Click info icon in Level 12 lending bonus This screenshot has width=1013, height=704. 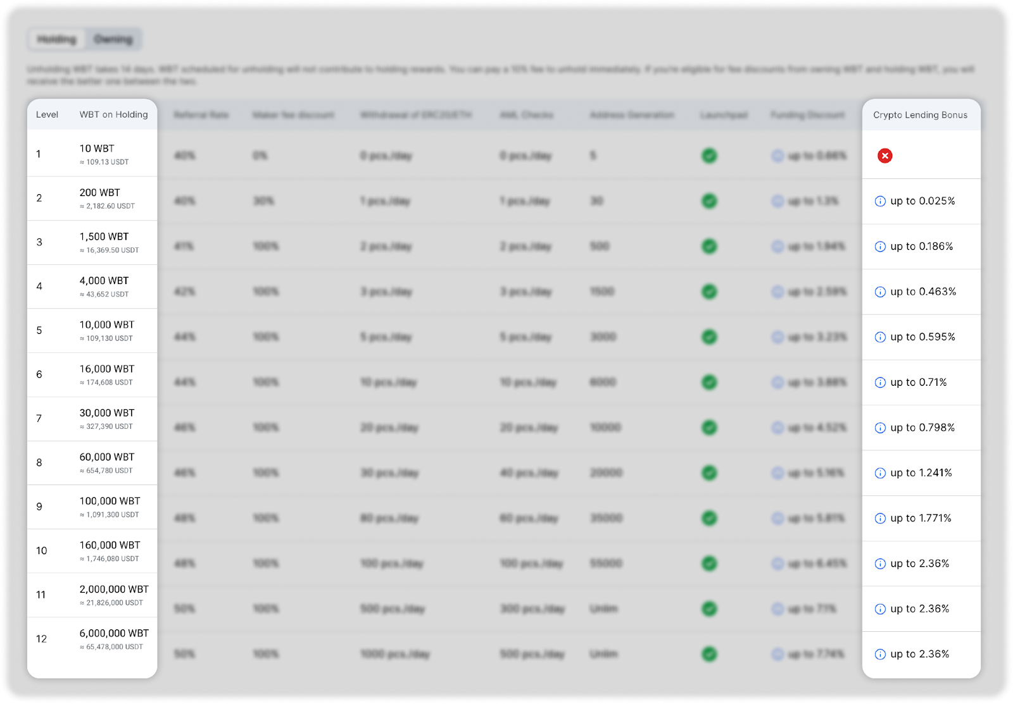coord(879,655)
